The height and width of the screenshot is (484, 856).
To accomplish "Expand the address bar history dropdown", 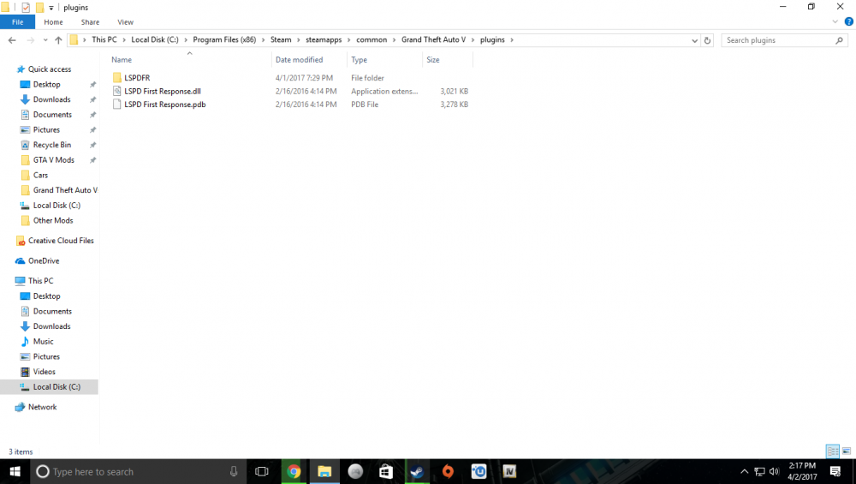I will click(x=694, y=40).
